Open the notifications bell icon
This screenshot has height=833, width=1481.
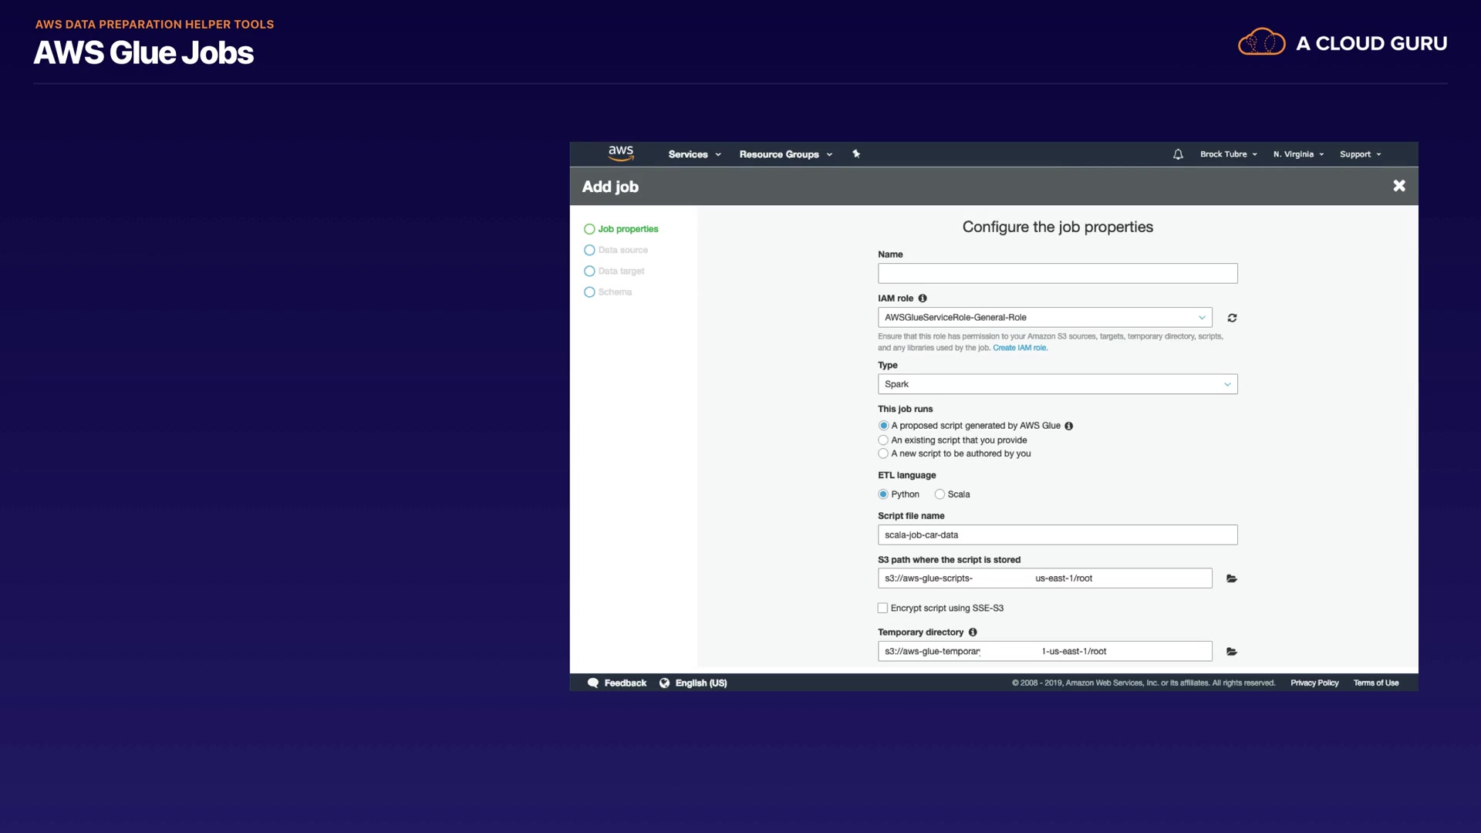(x=1178, y=154)
